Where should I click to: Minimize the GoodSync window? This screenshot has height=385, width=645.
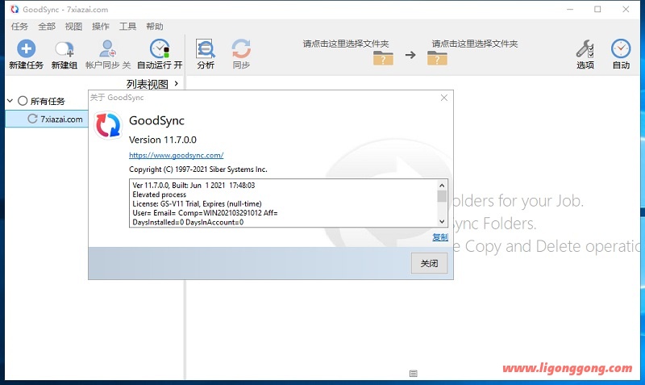coord(570,9)
